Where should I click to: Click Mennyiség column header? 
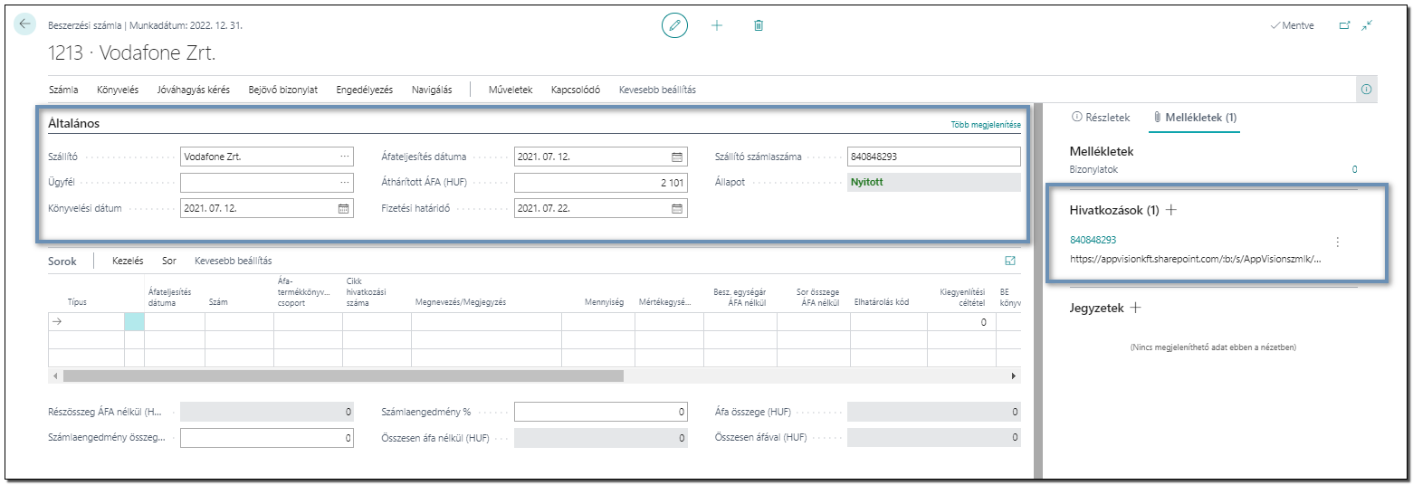pyautogui.click(x=606, y=303)
